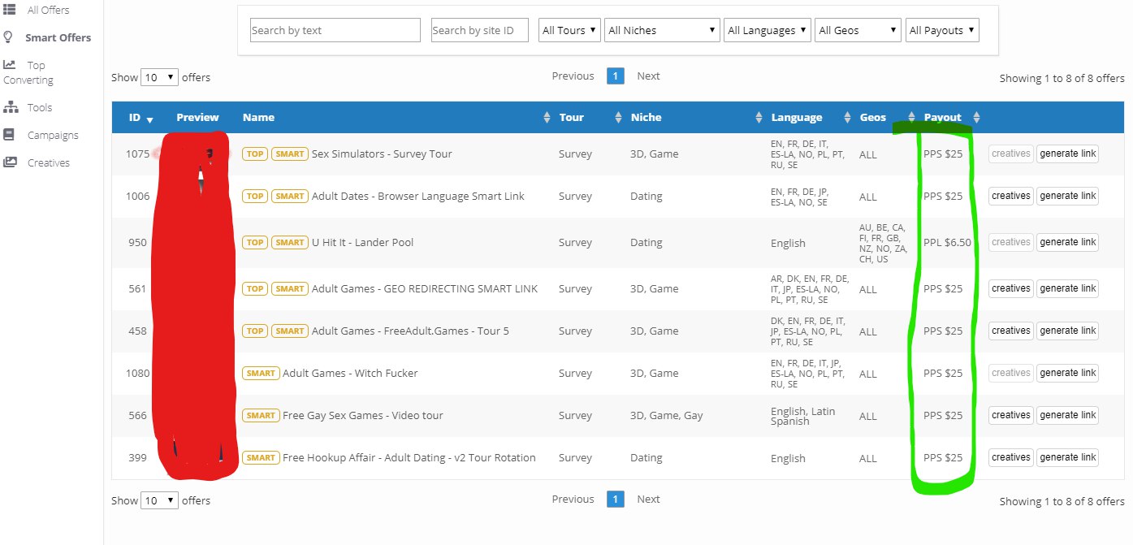Viewport: 1133px width, 545px height.
Task: Open Tools menu item
Action: tap(39, 107)
